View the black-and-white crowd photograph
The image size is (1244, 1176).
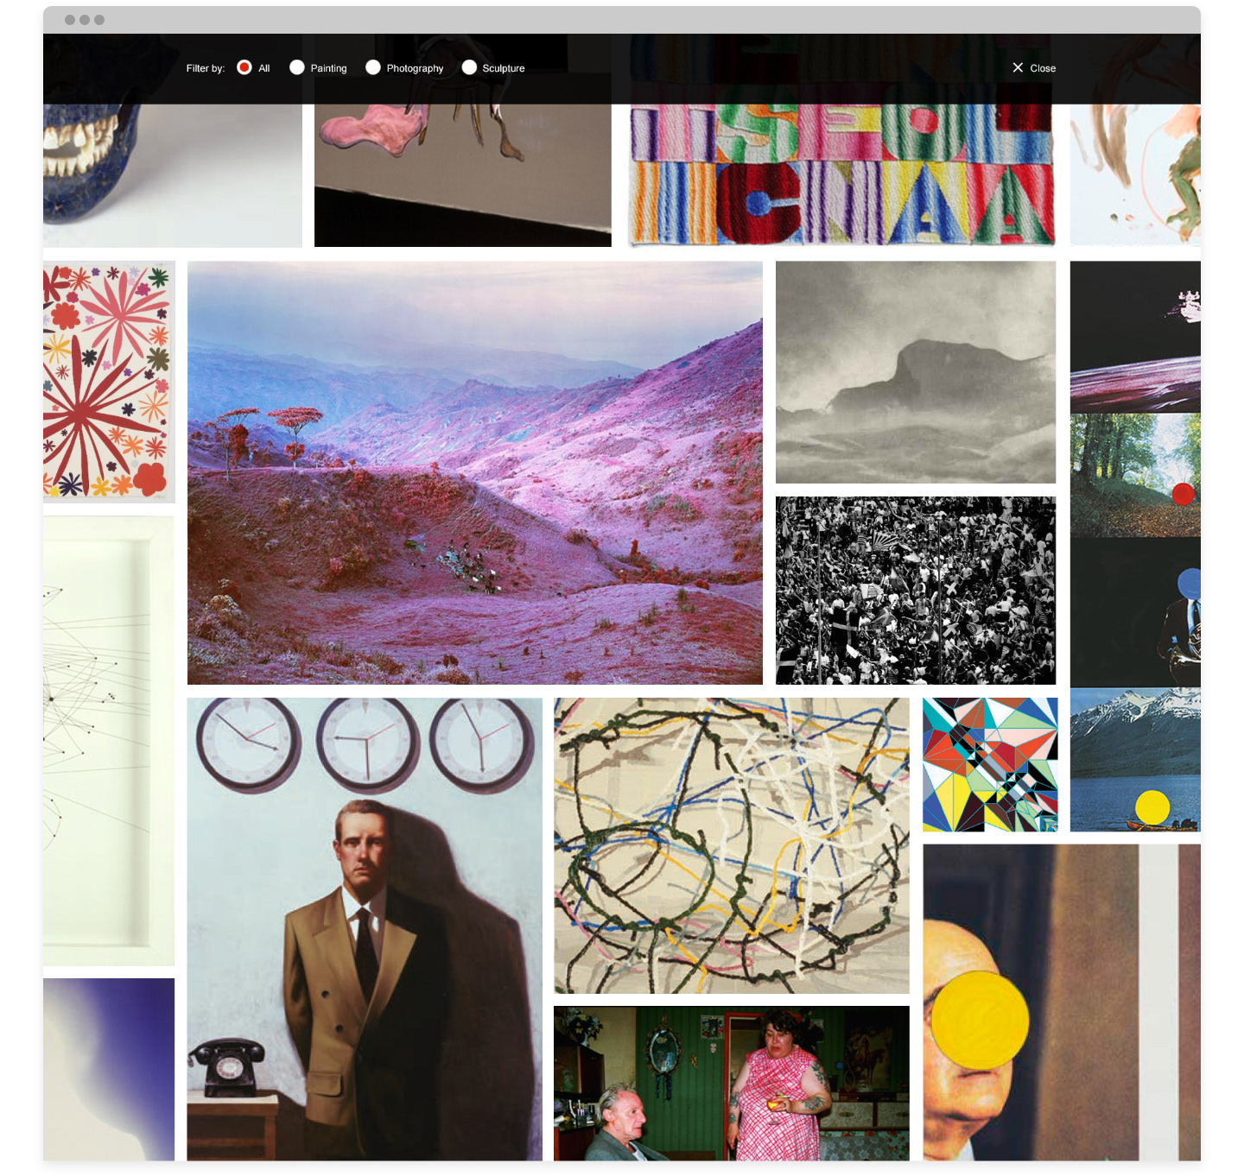(916, 591)
